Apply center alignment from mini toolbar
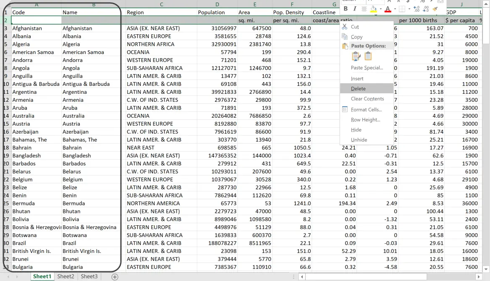Image resolution: width=490 pixels, height=281 pixels. (x=364, y=9)
